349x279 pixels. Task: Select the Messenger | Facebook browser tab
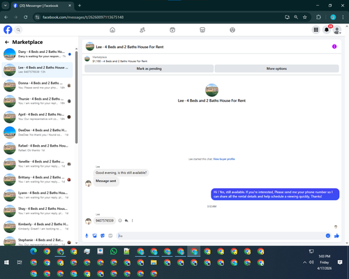click(x=43, y=6)
